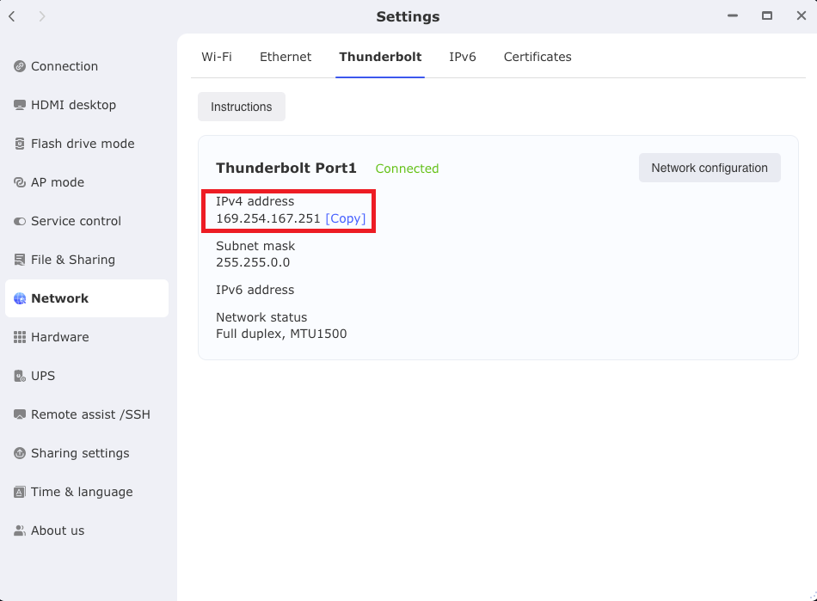Viewport: 817px width, 601px height.
Task: Open the Certificates tab
Action: tap(537, 57)
